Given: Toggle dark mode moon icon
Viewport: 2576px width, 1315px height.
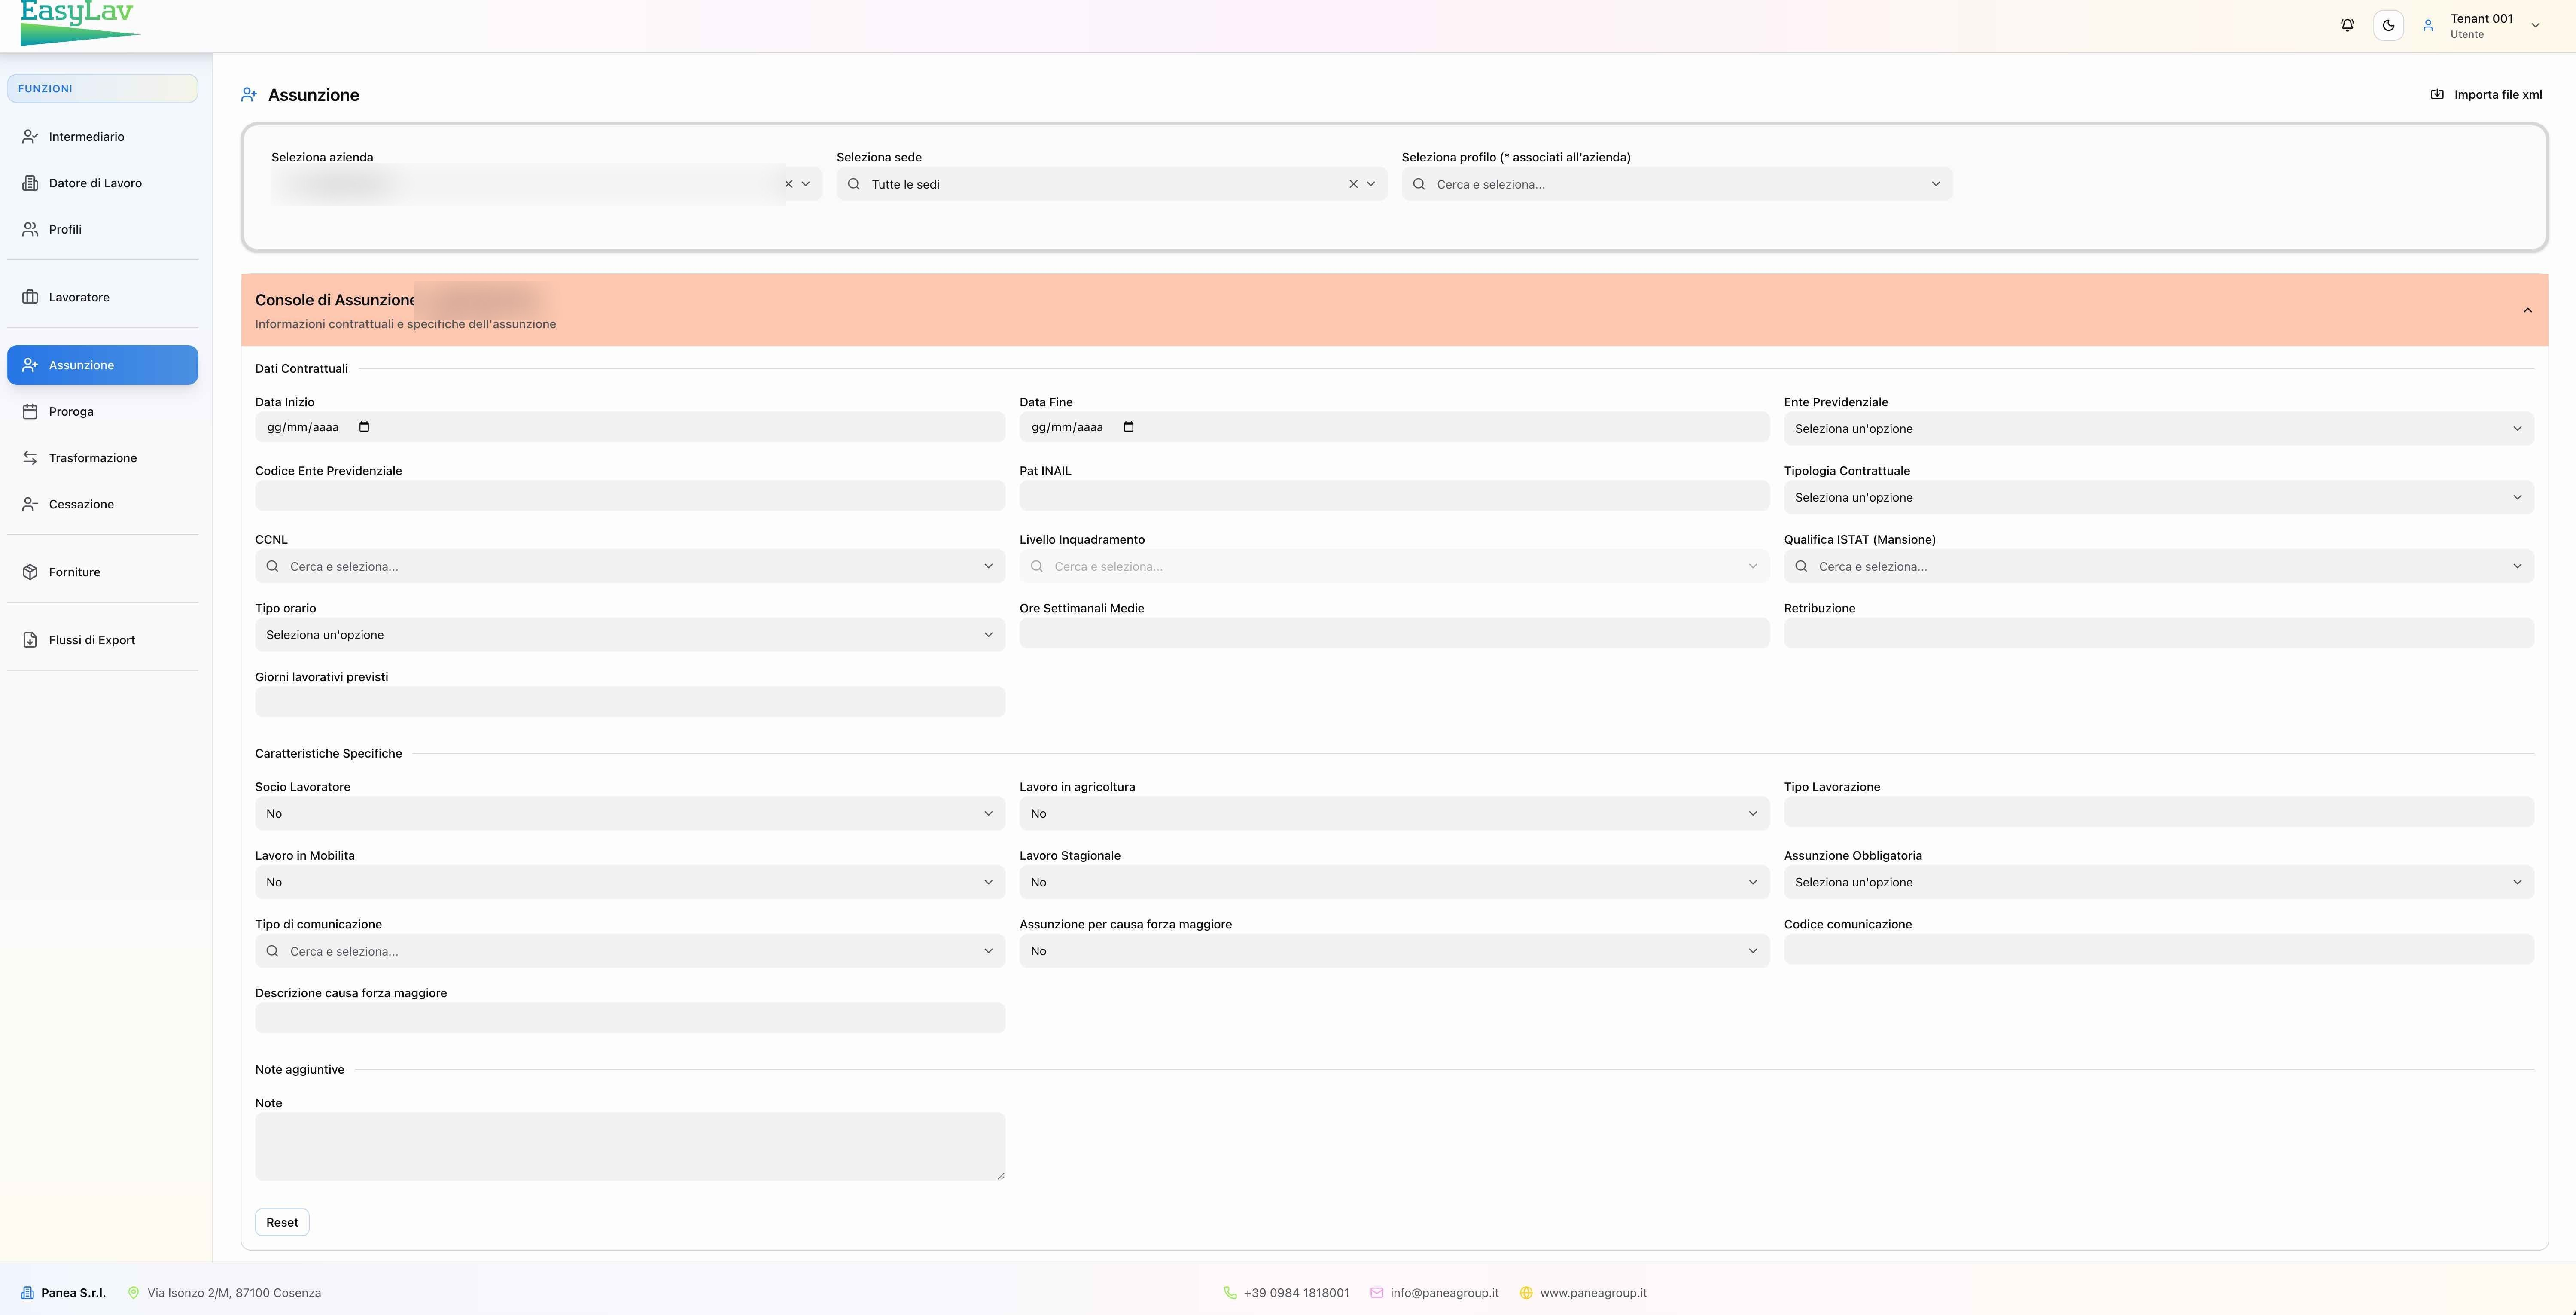Looking at the screenshot, I should (x=2388, y=25).
